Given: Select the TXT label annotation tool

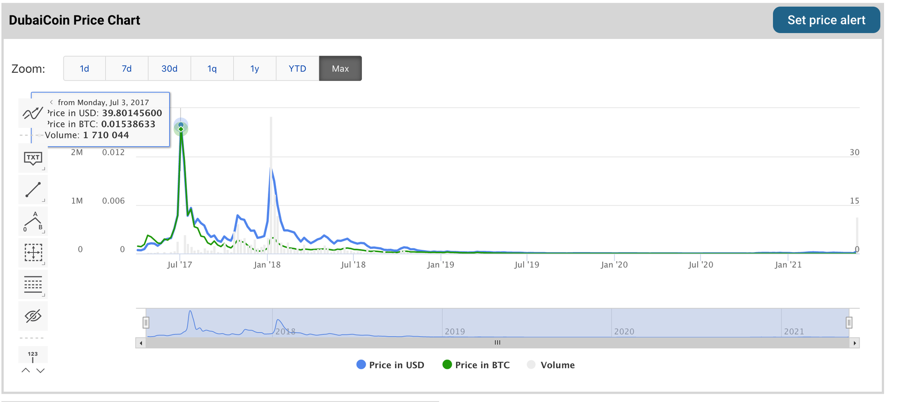Looking at the screenshot, I should (x=33, y=158).
